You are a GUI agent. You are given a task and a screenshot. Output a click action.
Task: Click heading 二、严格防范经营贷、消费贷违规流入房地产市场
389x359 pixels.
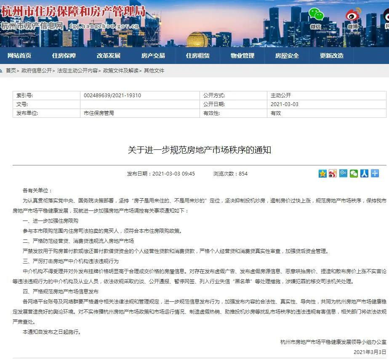78,241
